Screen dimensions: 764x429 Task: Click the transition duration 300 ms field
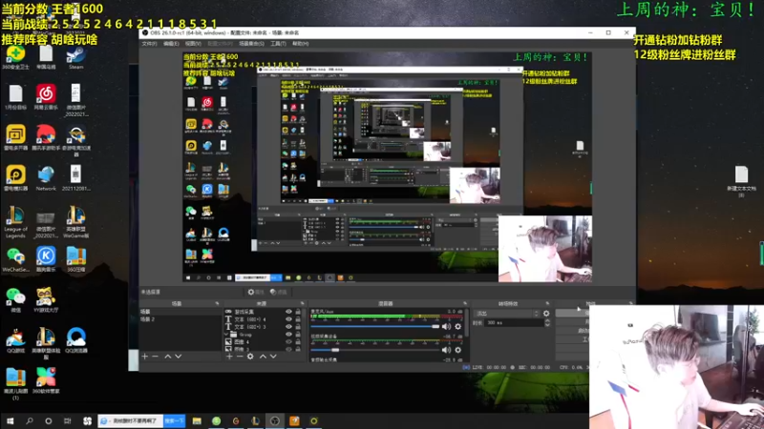click(514, 323)
